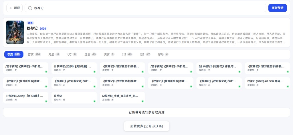Select the 夸克 283 tab
The image size is (293, 135).
[x=14, y=55]
